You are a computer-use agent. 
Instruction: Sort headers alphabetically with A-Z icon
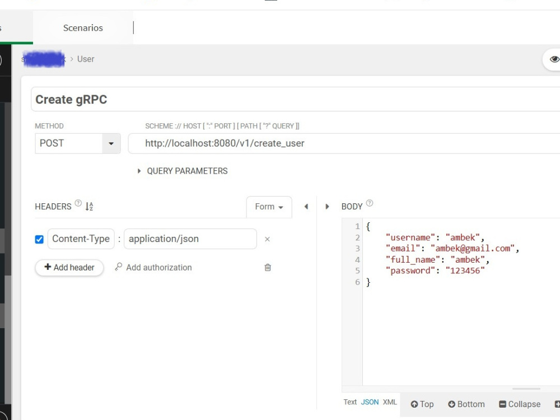pos(89,206)
